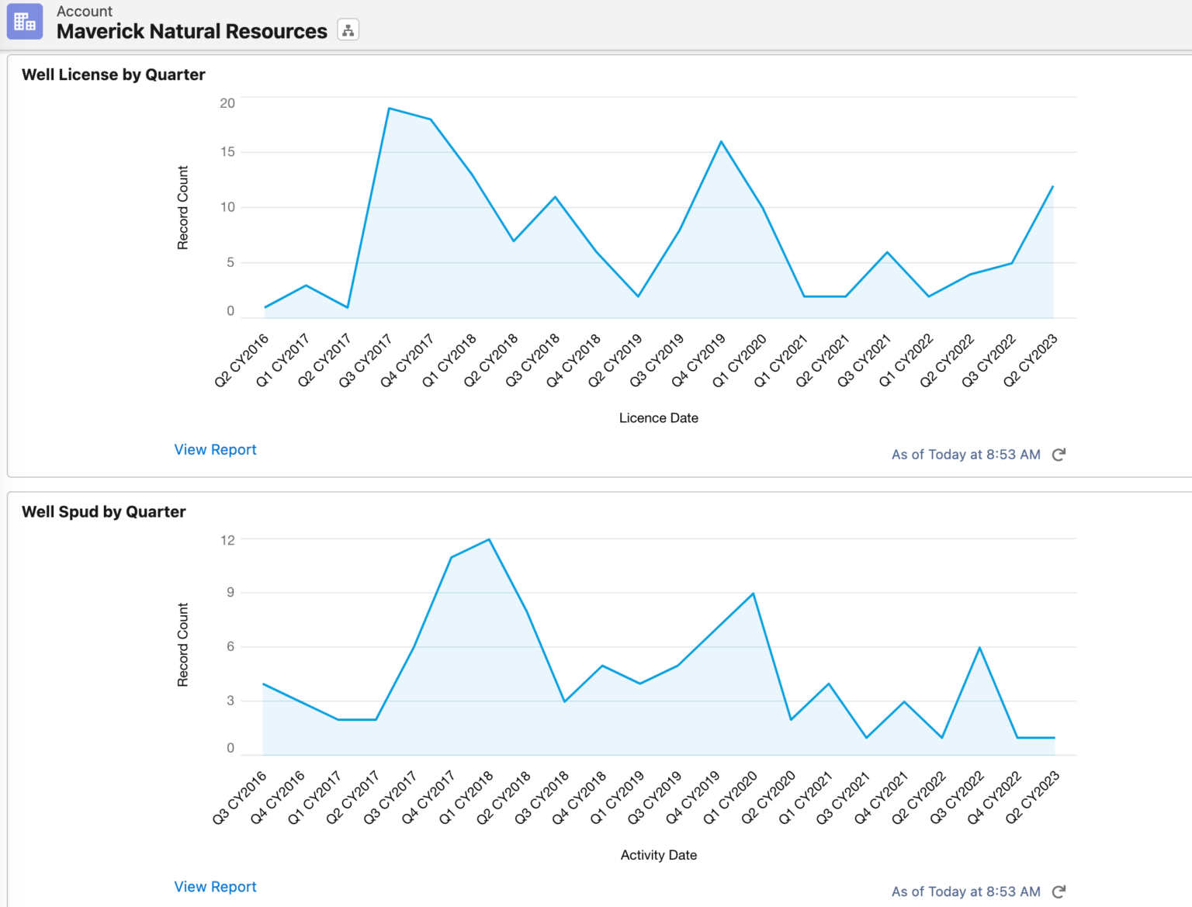Image resolution: width=1192 pixels, height=907 pixels.
Task: Click the Maverick Natural Resources account name
Action: (x=192, y=32)
